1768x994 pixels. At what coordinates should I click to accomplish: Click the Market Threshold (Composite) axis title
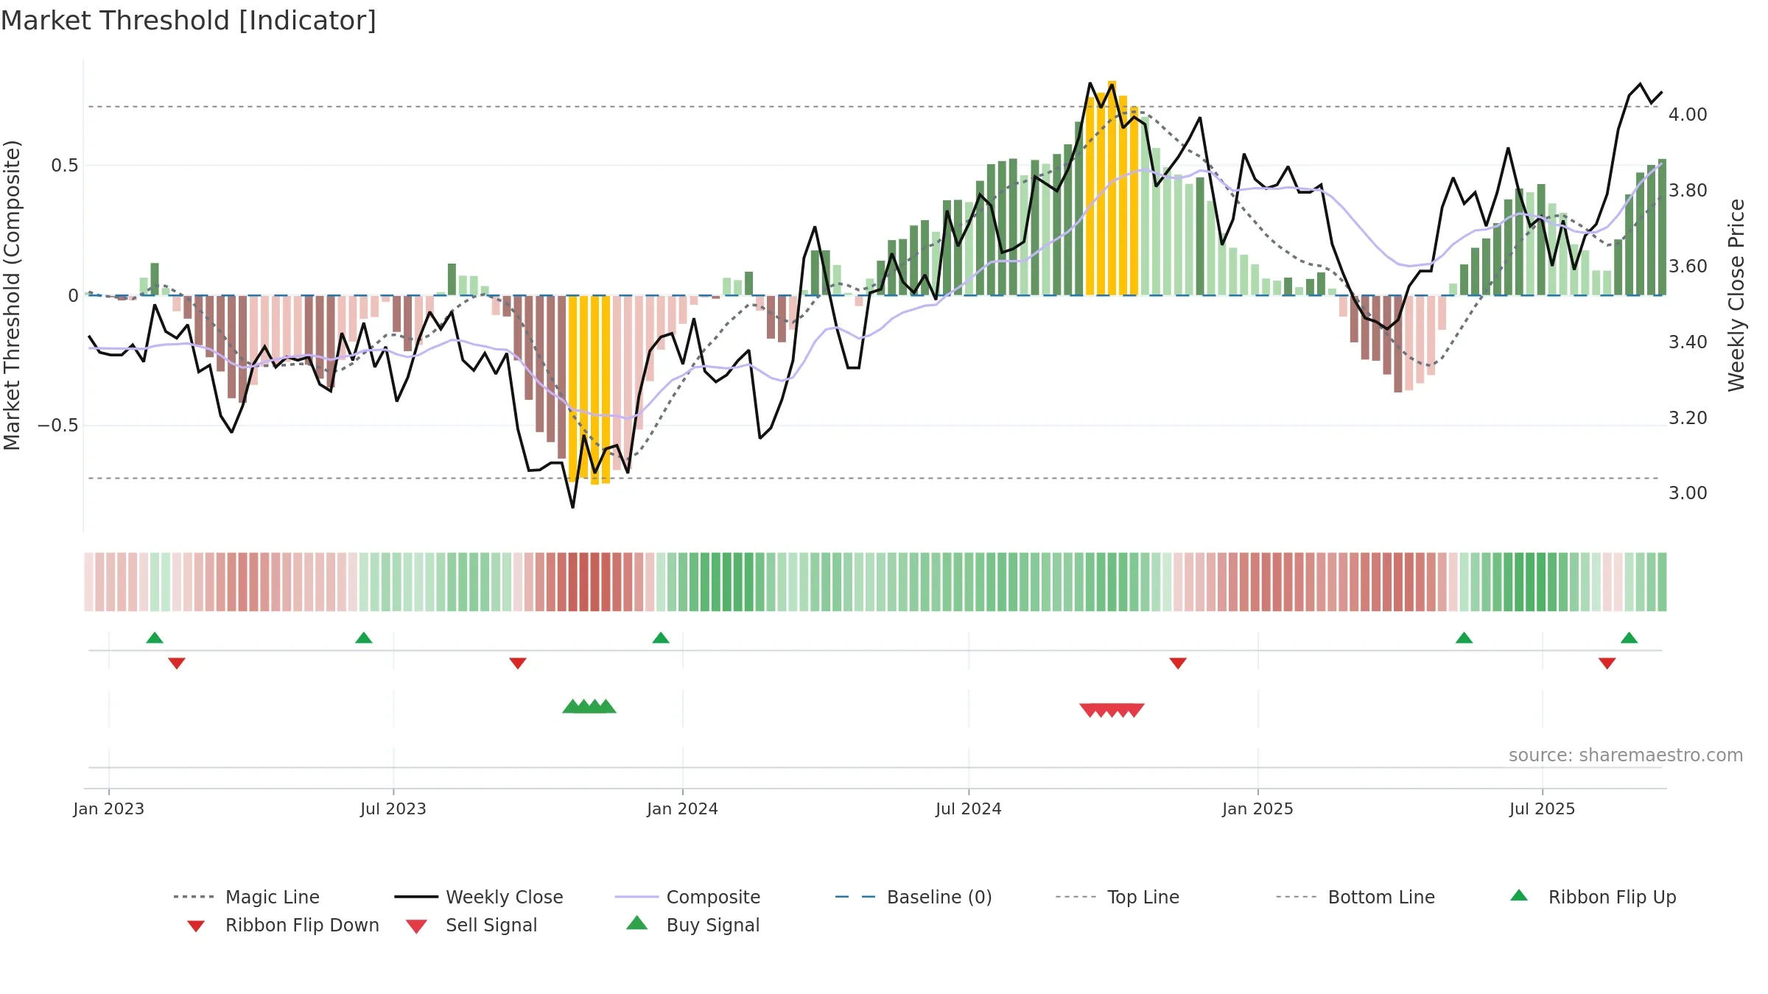(x=12, y=295)
